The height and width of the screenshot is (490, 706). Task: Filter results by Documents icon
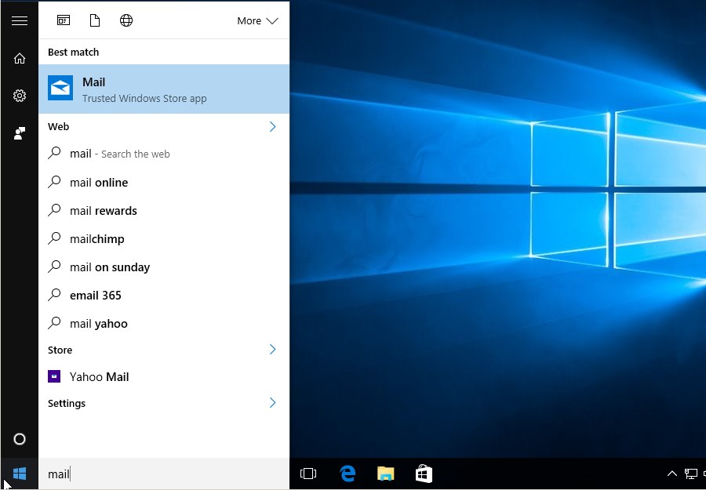[95, 21]
